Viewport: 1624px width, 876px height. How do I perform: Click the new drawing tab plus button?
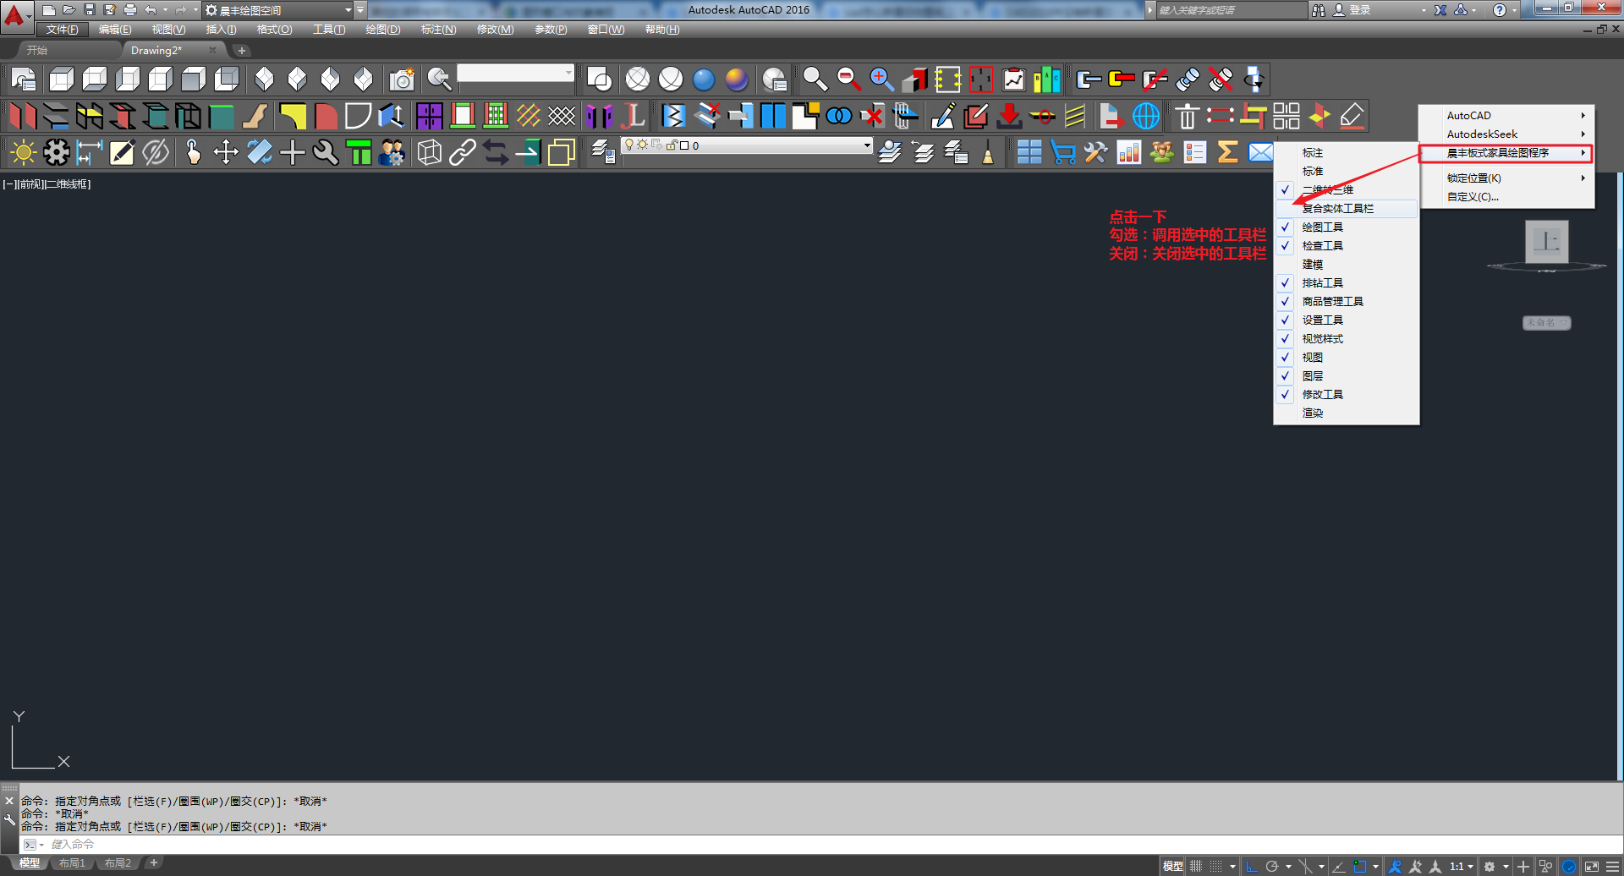point(242,51)
